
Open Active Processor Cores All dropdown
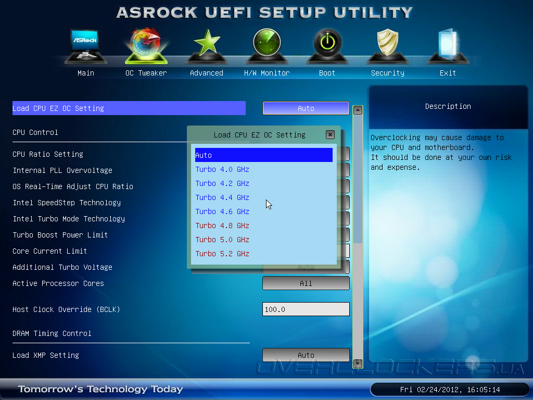306,283
